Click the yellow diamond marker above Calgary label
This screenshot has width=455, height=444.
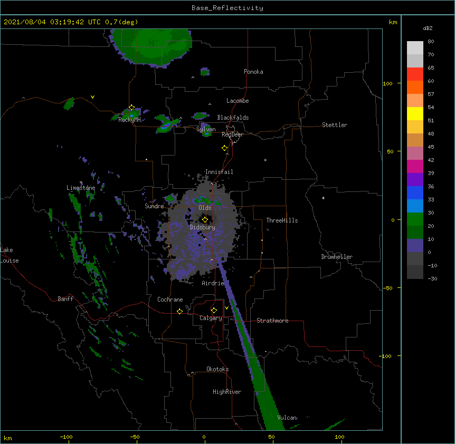214,311
